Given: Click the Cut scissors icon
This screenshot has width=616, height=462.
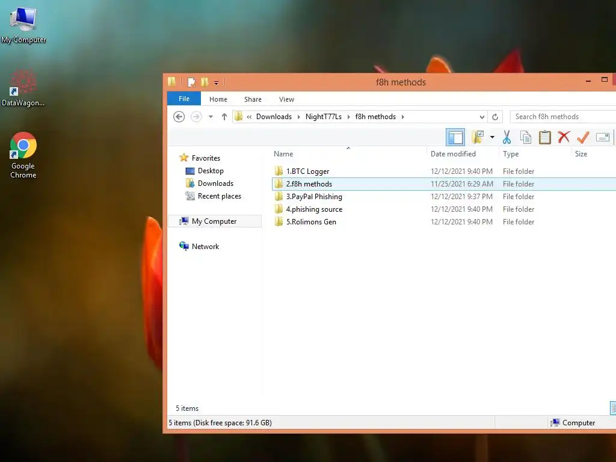Looking at the screenshot, I should pyautogui.click(x=507, y=137).
